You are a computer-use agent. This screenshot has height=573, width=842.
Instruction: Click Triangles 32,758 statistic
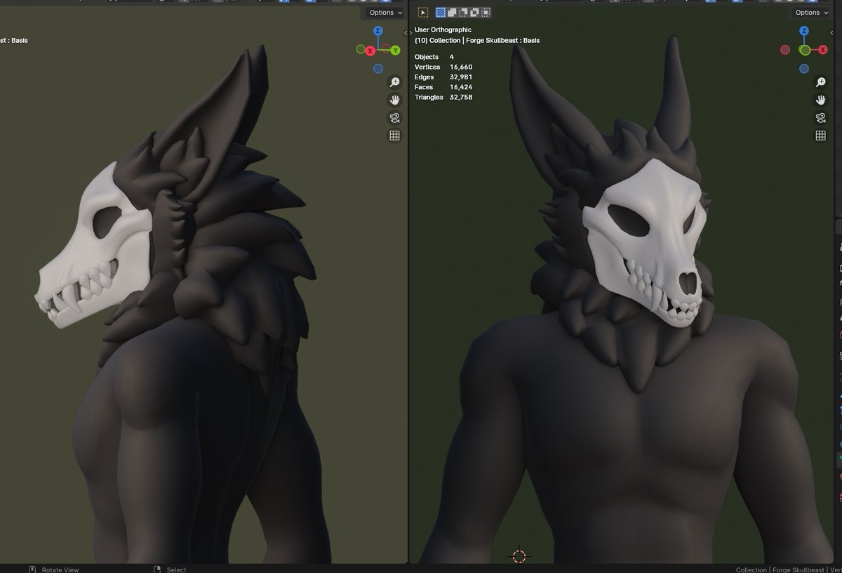coord(443,97)
